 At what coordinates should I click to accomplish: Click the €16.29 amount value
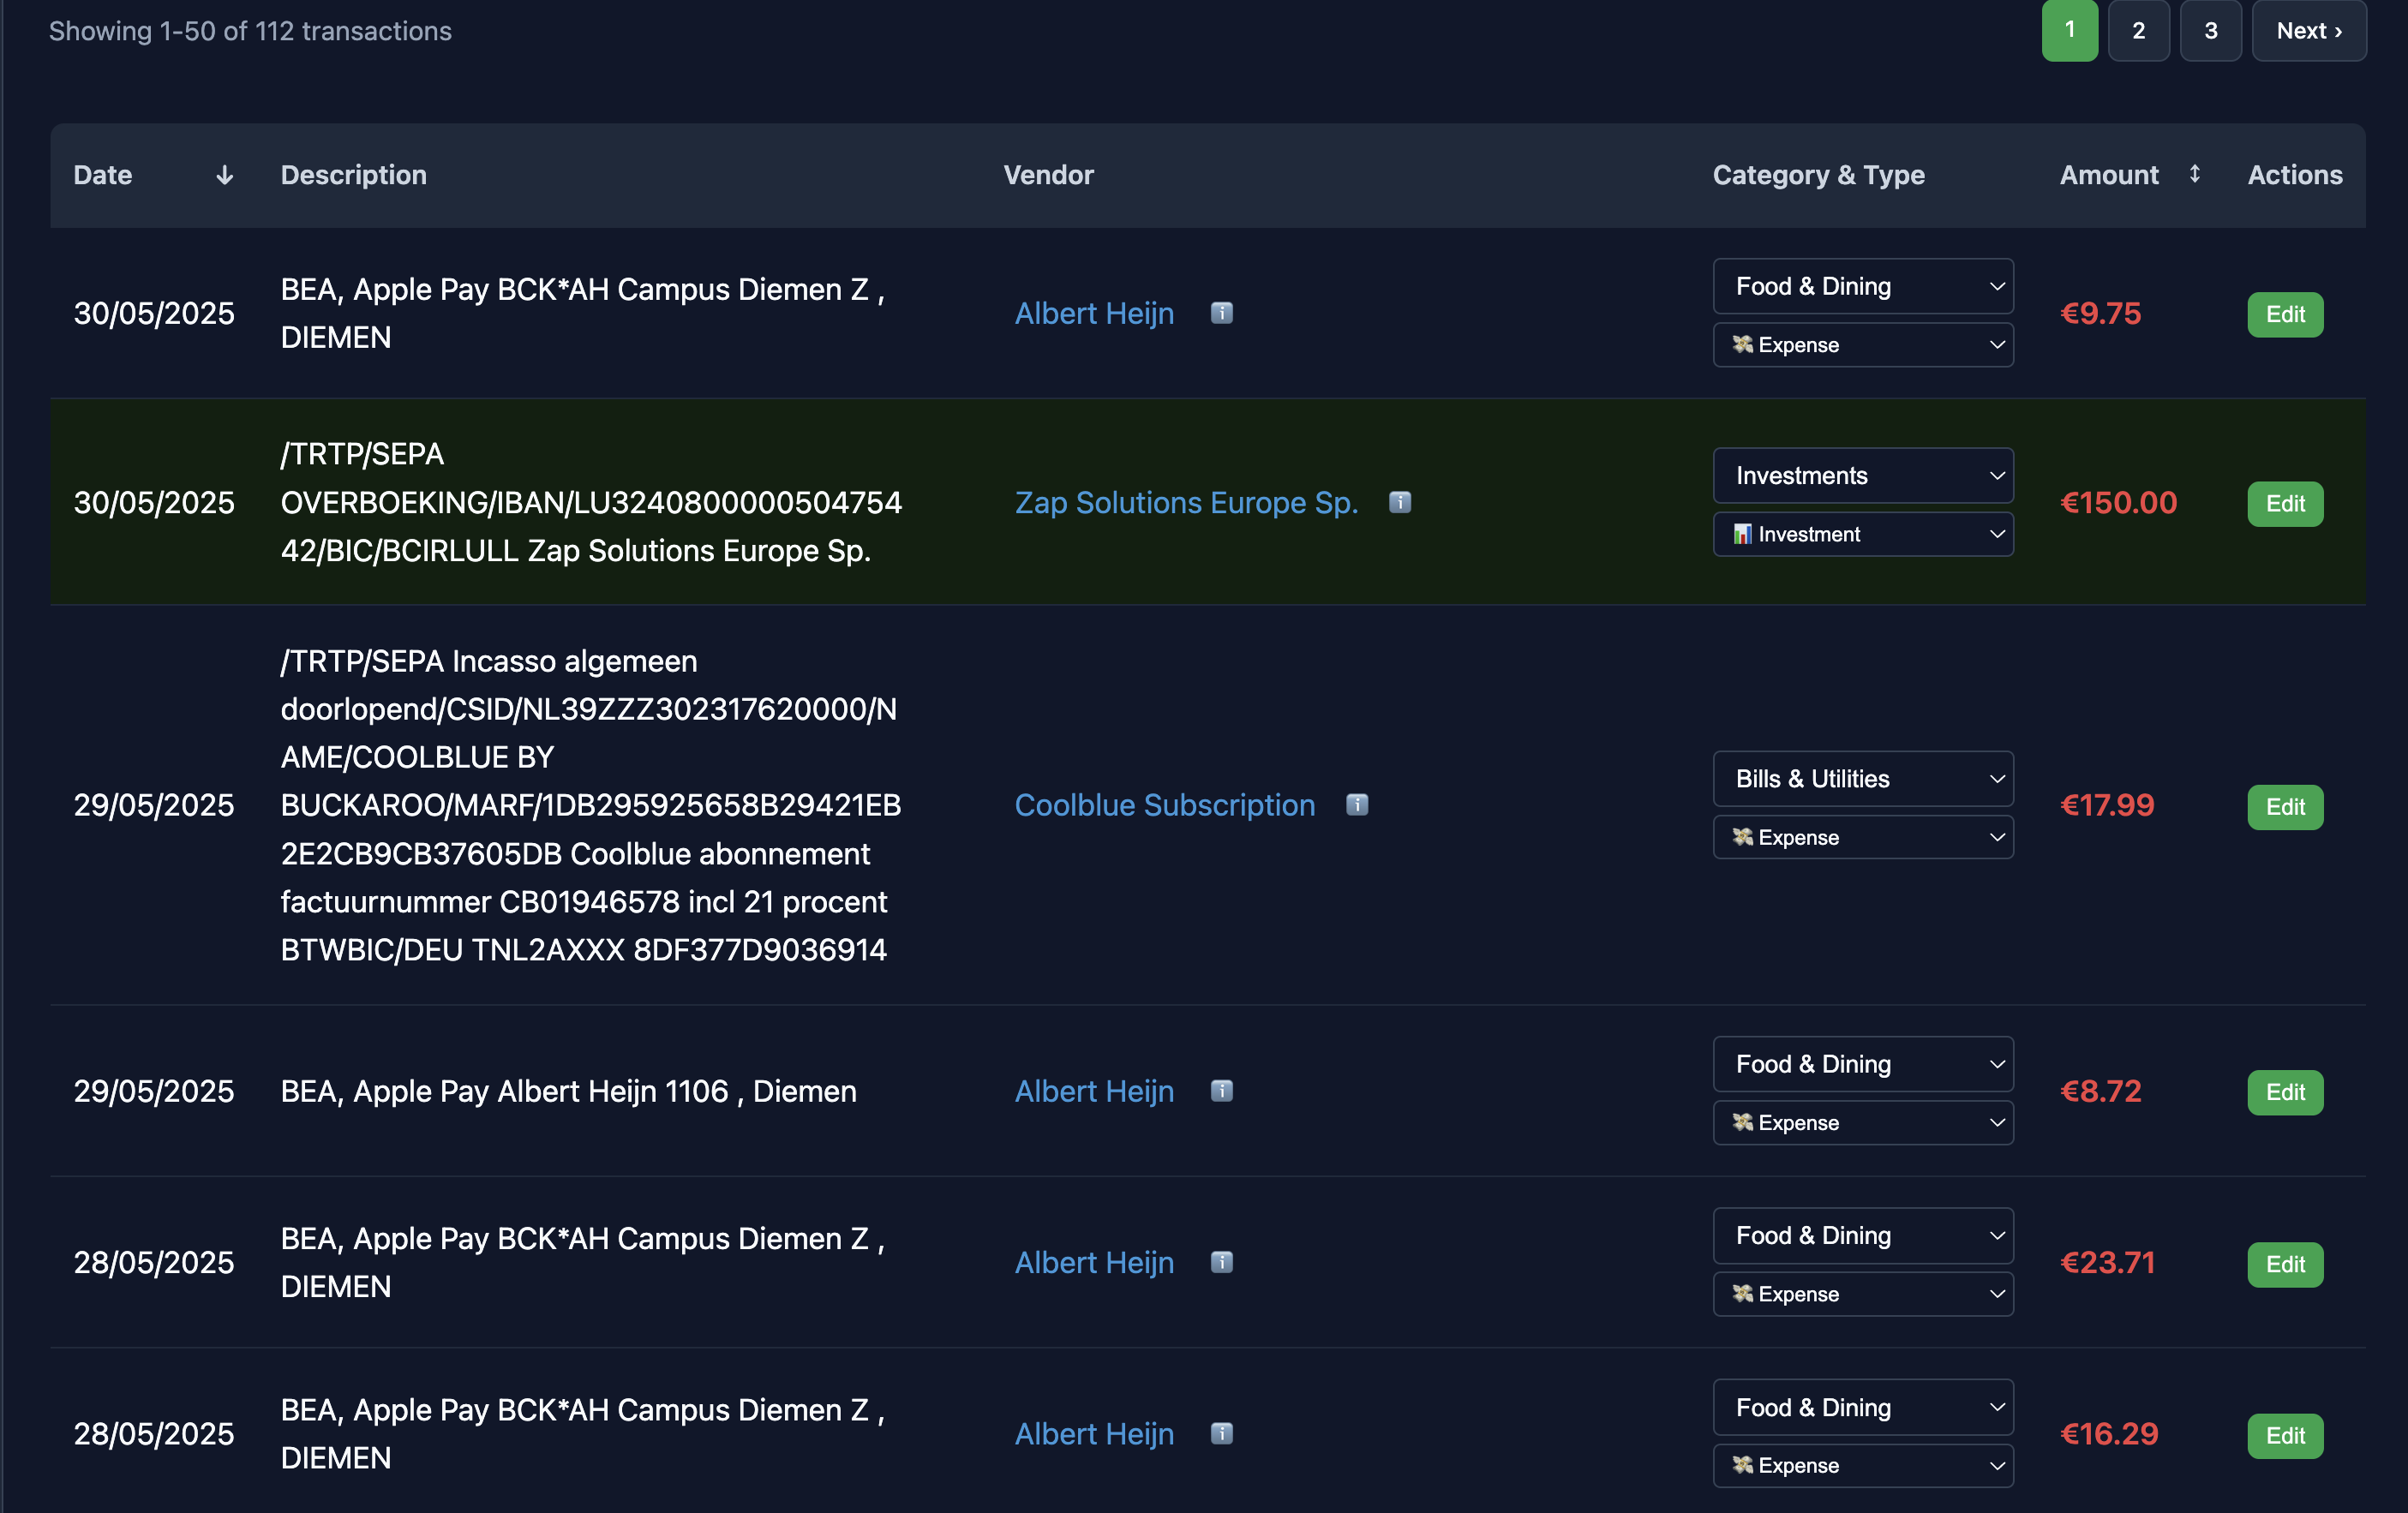coord(2109,1433)
